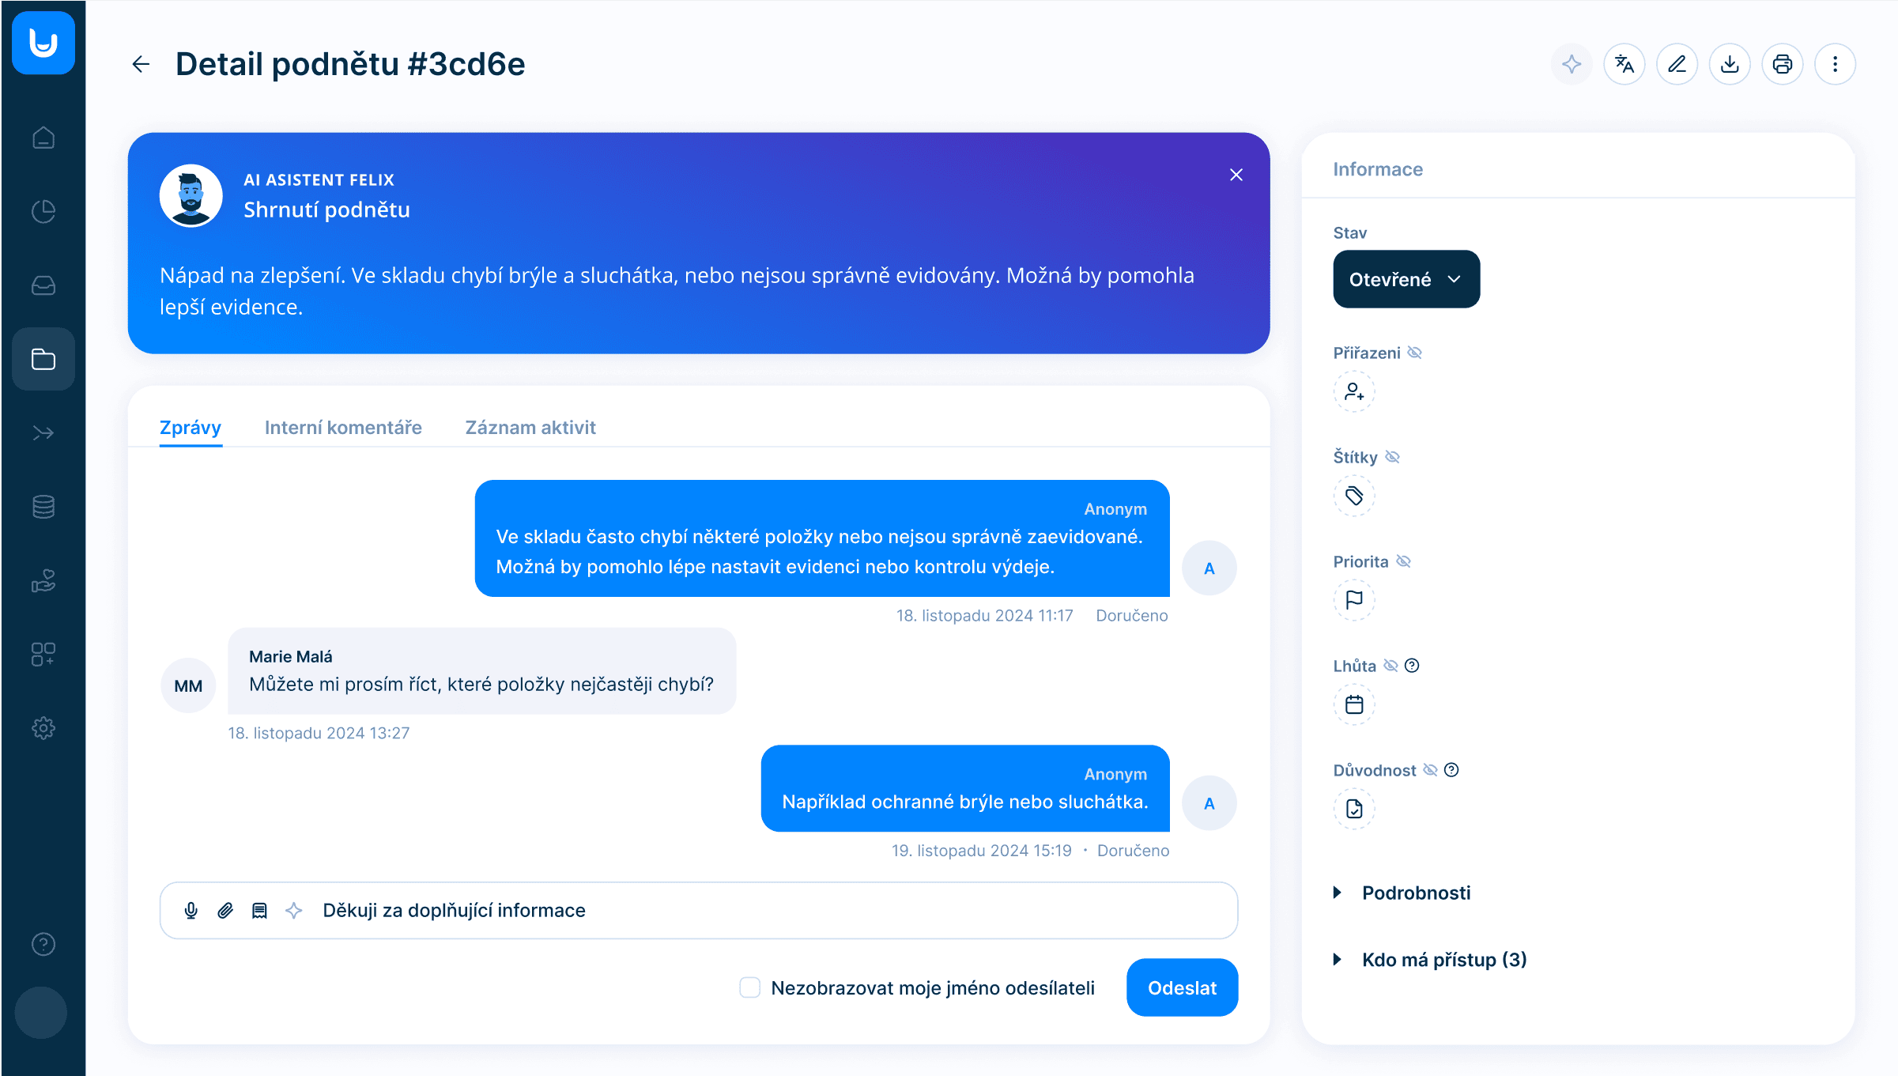The image size is (1898, 1076).
Task: Check 'Nezobrazovat moje jméno odesílateli' checkbox
Action: (x=749, y=987)
